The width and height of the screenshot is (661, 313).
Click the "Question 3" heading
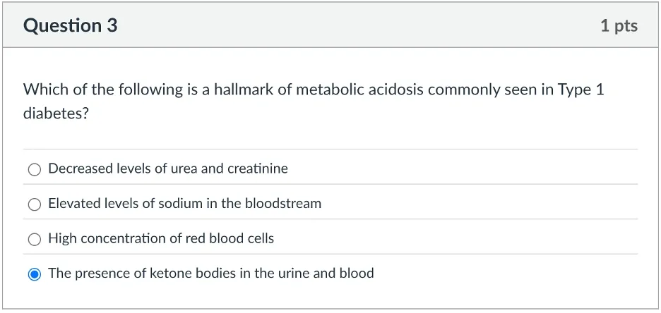(70, 26)
